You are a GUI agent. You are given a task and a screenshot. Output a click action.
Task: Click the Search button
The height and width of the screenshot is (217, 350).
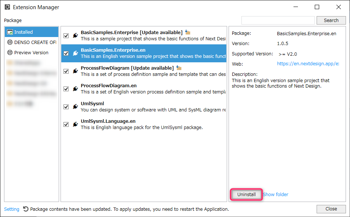point(331,20)
